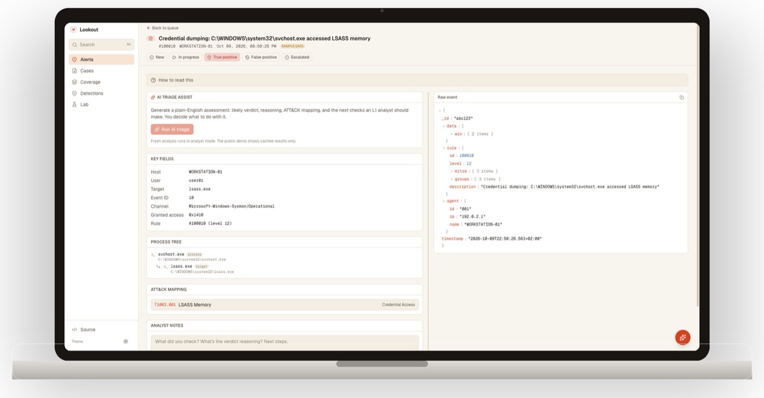The image size is (764, 398).
Task: Collapse the agent node in raw event
Action: [444, 201]
